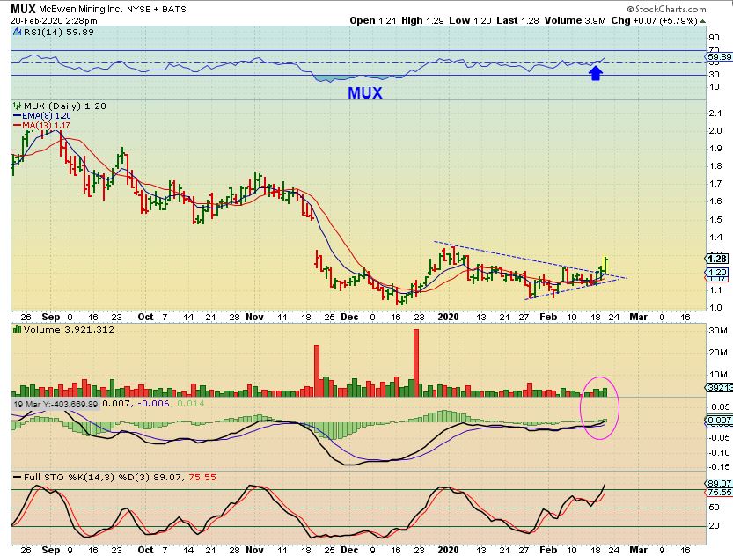733x556 pixels.
Task: Click the MUX (Daily) price bar icon
Action: [18, 106]
